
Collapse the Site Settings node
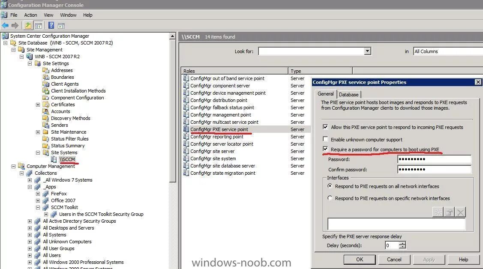click(30, 63)
